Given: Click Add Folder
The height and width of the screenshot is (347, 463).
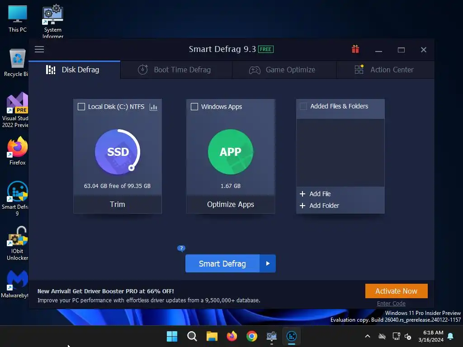Looking at the screenshot, I should tap(320, 206).
